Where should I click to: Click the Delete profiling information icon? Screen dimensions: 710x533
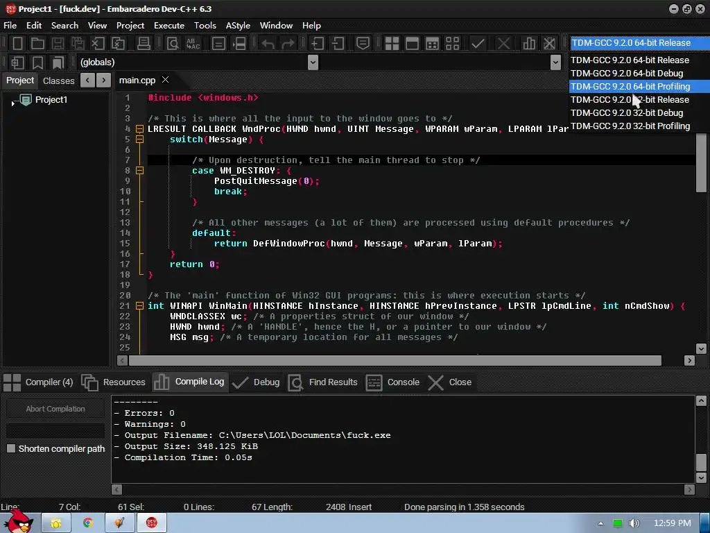(x=549, y=44)
